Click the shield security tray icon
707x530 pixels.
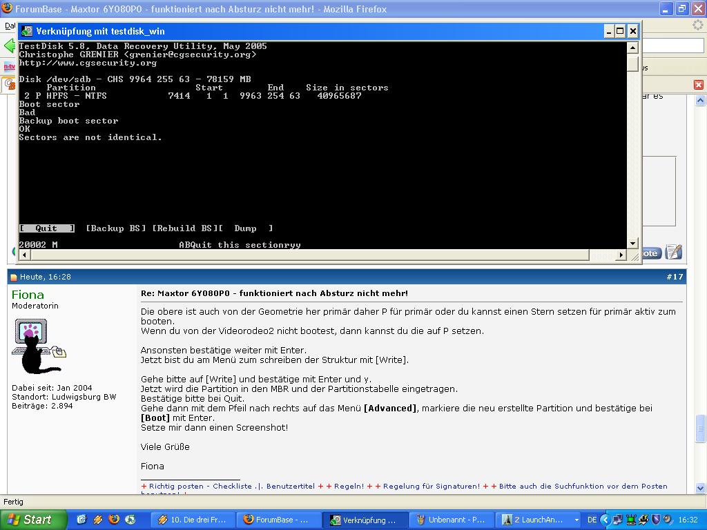pos(656,520)
